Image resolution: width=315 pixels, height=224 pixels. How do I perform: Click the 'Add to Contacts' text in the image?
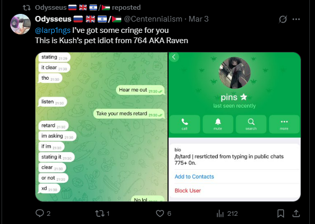point(194,177)
